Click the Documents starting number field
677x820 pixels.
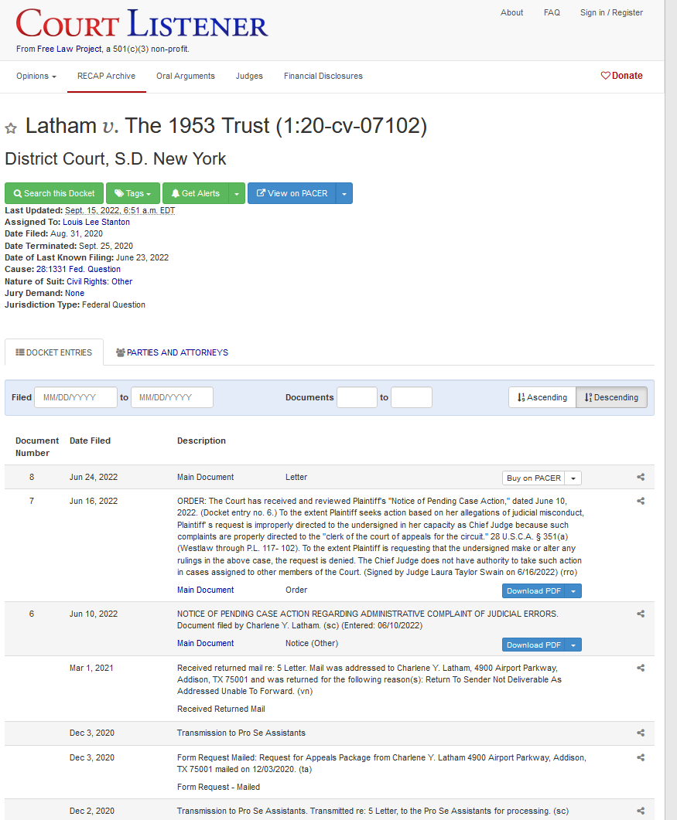pyautogui.click(x=357, y=397)
